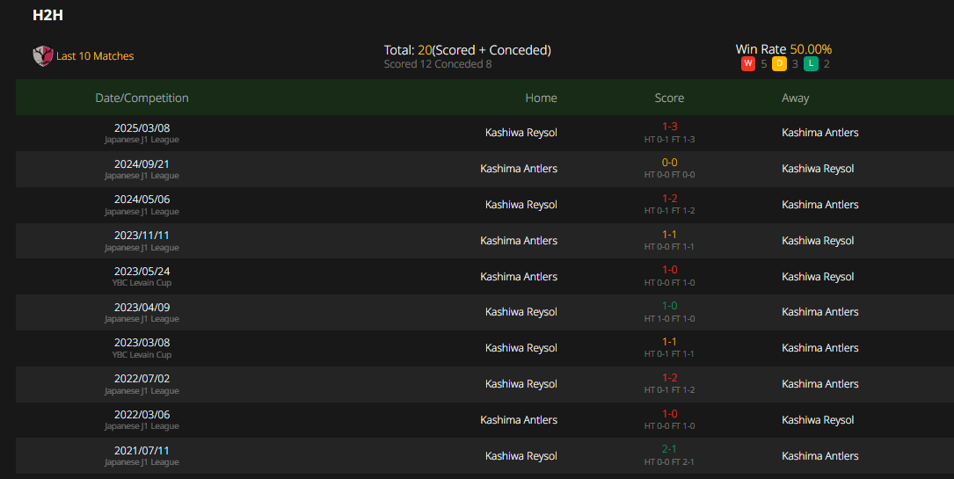The width and height of the screenshot is (954, 479).
Task: Click the Away column header
Action: 795,98
